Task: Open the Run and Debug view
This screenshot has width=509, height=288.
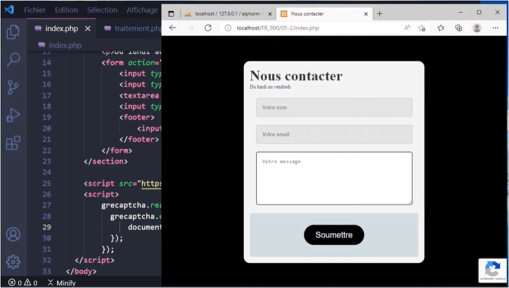Action: pyautogui.click(x=13, y=115)
